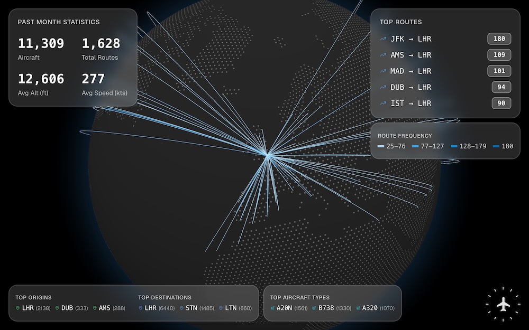The width and height of the screenshot is (529, 330).
Task: Select the 25–76 route frequency swatch
Action: tap(381, 146)
